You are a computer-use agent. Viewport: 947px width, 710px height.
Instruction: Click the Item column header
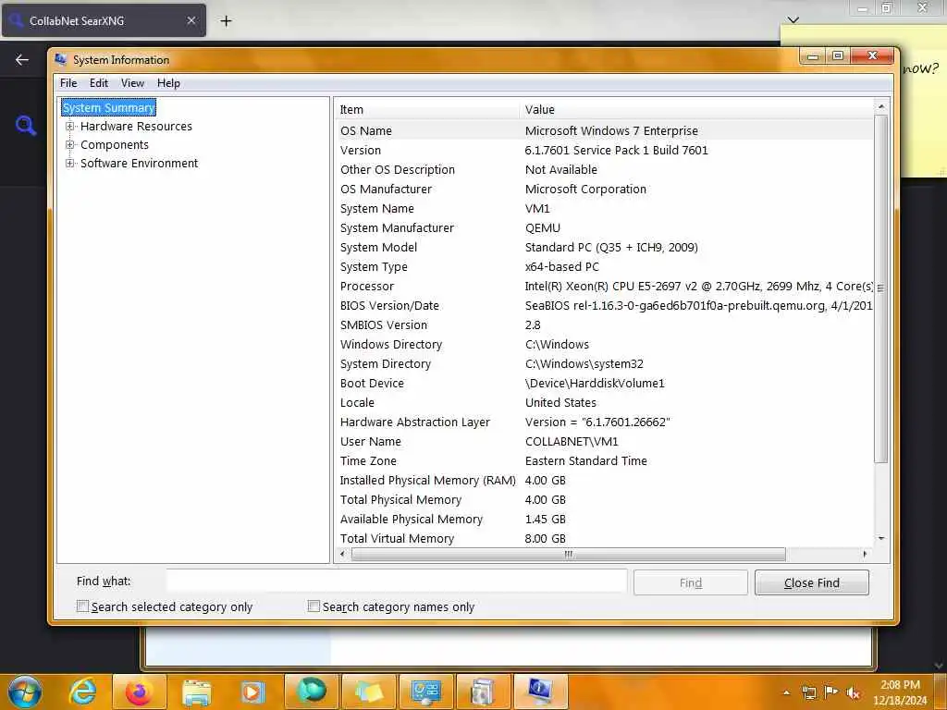point(427,109)
